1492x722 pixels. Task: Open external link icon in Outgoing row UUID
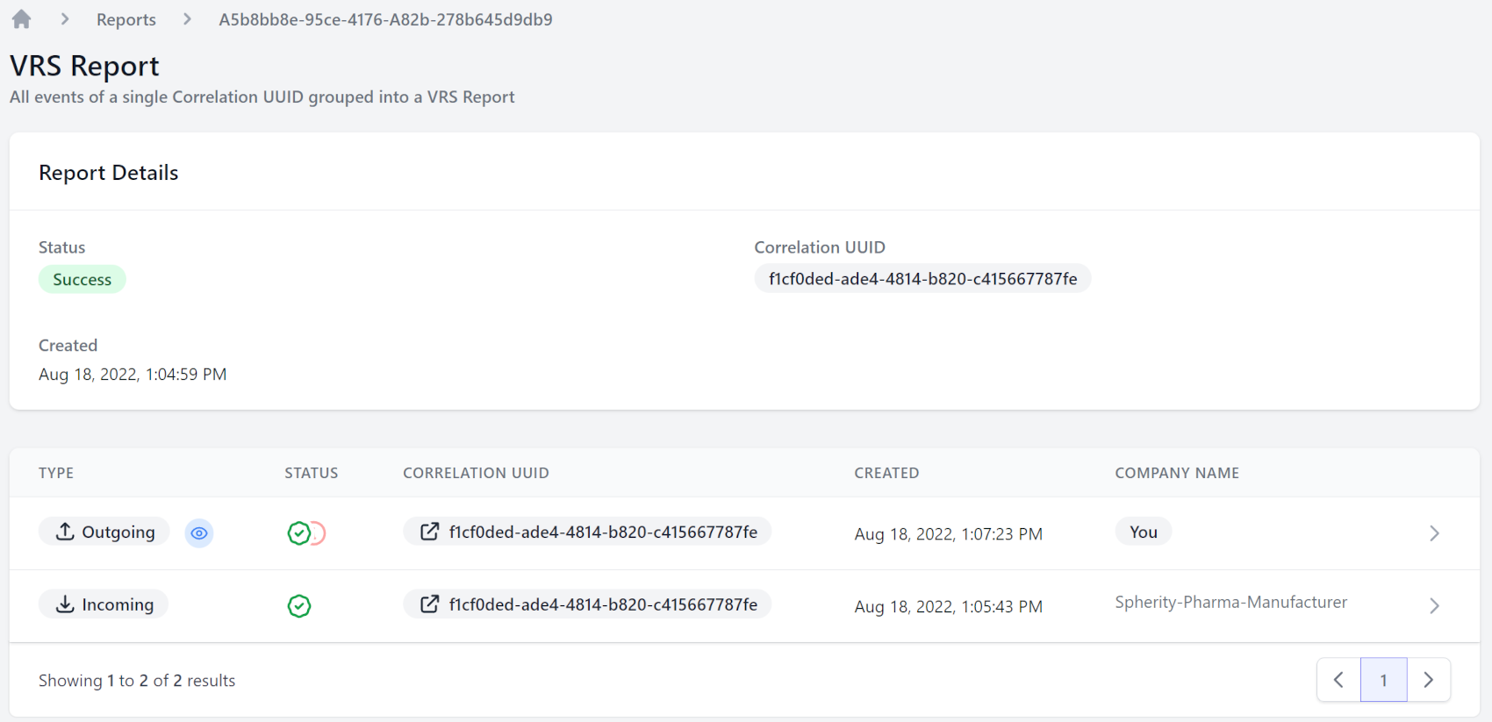(429, 532)
